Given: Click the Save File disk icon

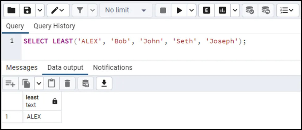Looking at the screenshot, I should pyautogui.click(x=28, y=10).
